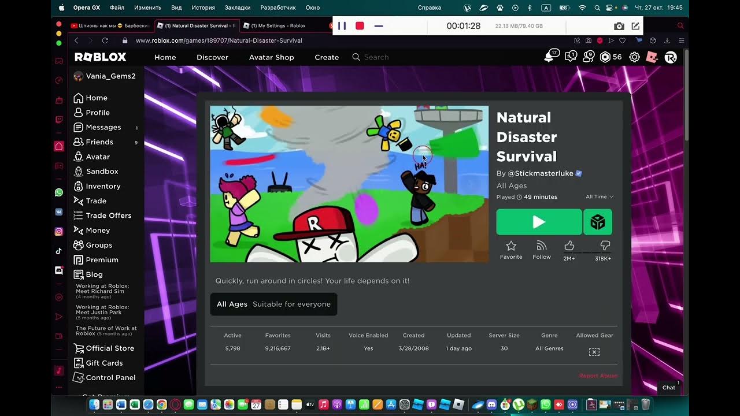
Task: Read The Future of Work blog post
Action: pyautogui.click(x=106, y=331)
